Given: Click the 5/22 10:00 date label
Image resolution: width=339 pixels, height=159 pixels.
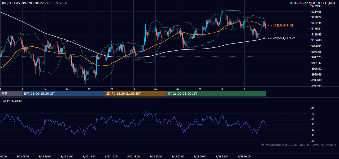Looking at the screenshot, I should (45, 157).
